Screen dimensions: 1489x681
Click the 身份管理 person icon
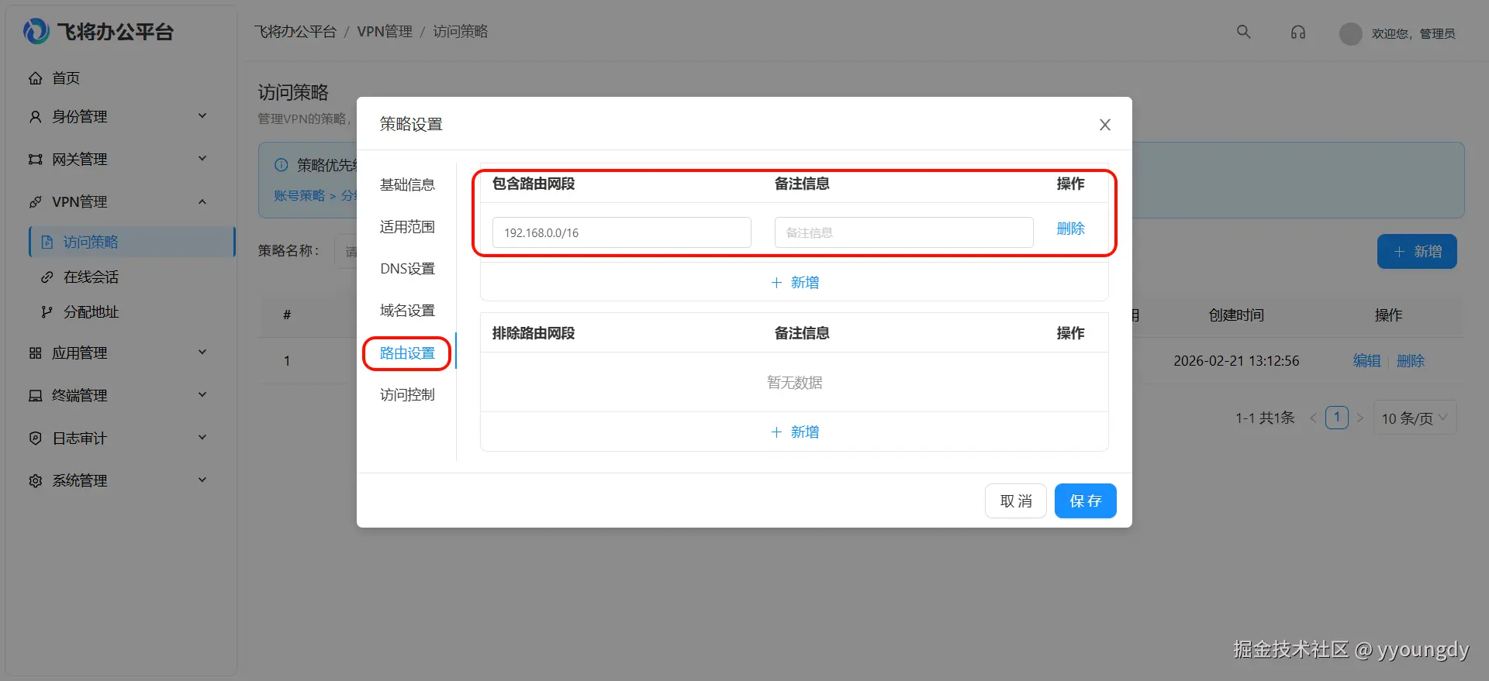(x=35, y=117)
